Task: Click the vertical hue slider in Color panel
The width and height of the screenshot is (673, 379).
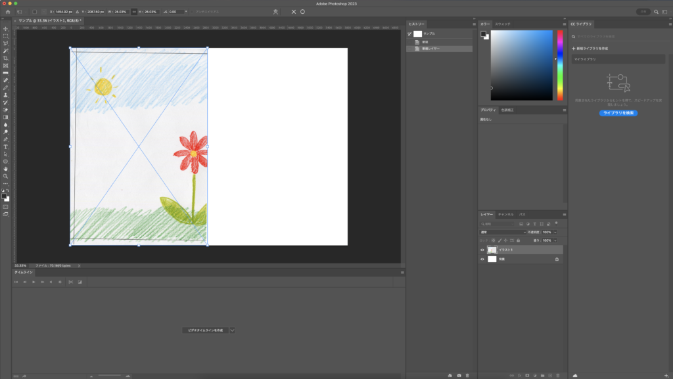Action: click(x=560, y=64)
